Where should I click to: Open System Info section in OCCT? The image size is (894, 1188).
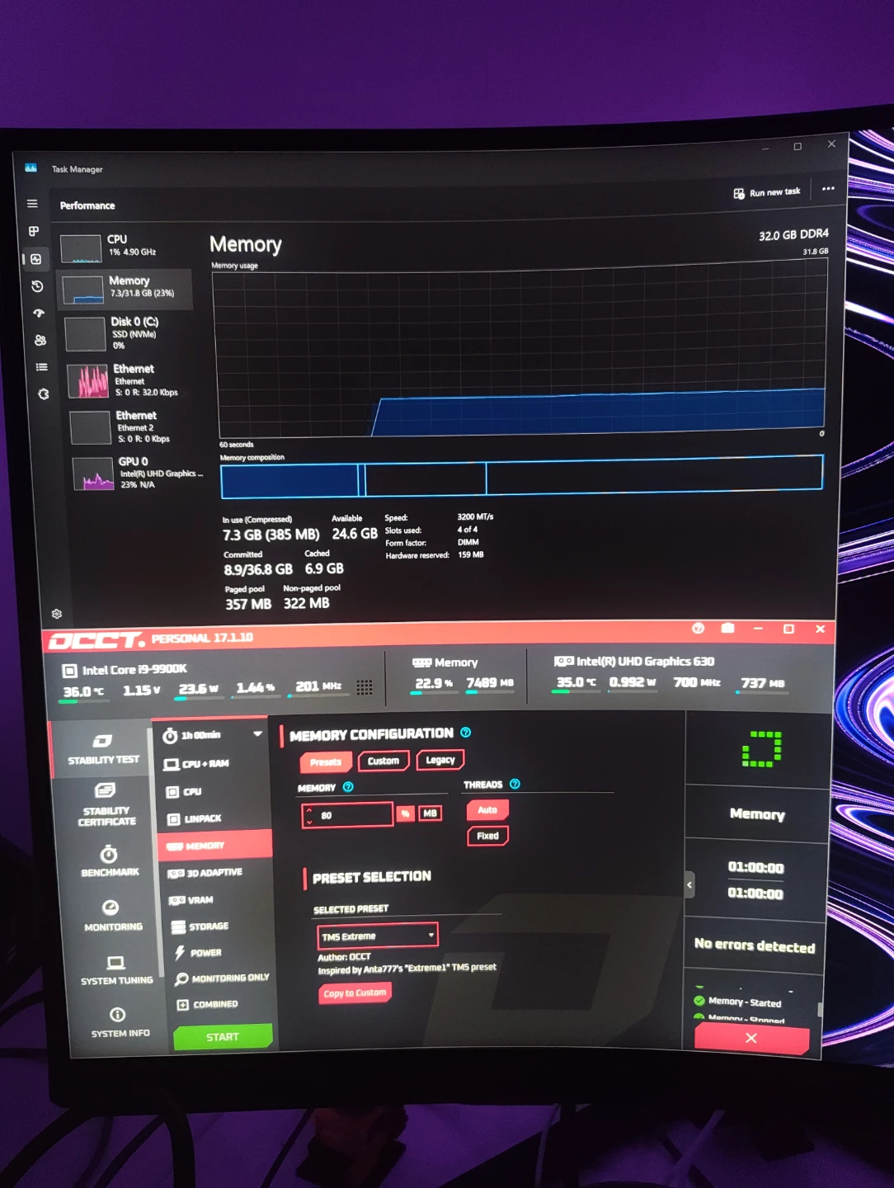pos(120,1022)
